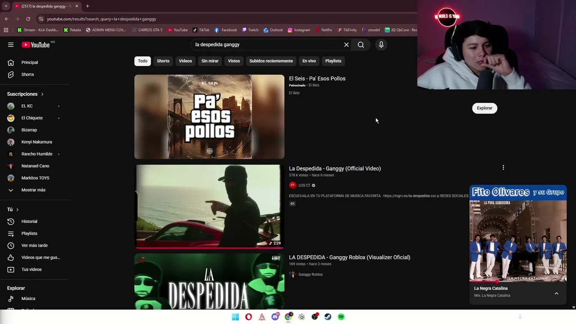Select the En vivo filter chip

309,61
